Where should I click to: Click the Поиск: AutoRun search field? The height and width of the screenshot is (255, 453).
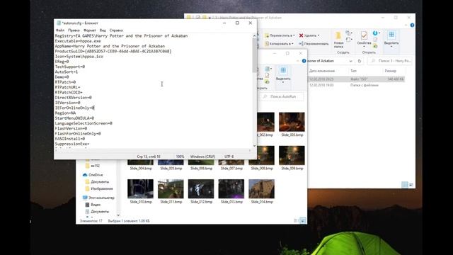pyautogui.click(x=282, y=96)
